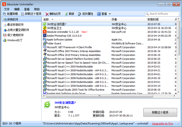This screenshot has width=182, height=127.
Task: Select Visual C++ 2008 x86 row dated 2014-05-19
Action: [x=109, y=78]
